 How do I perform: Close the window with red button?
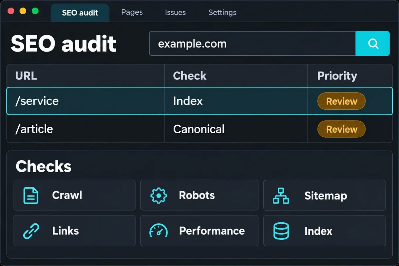point(11,11)
